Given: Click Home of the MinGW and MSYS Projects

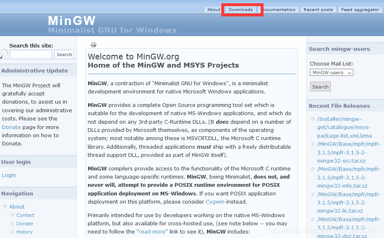Looking at the screenshot, I should 164,65.
